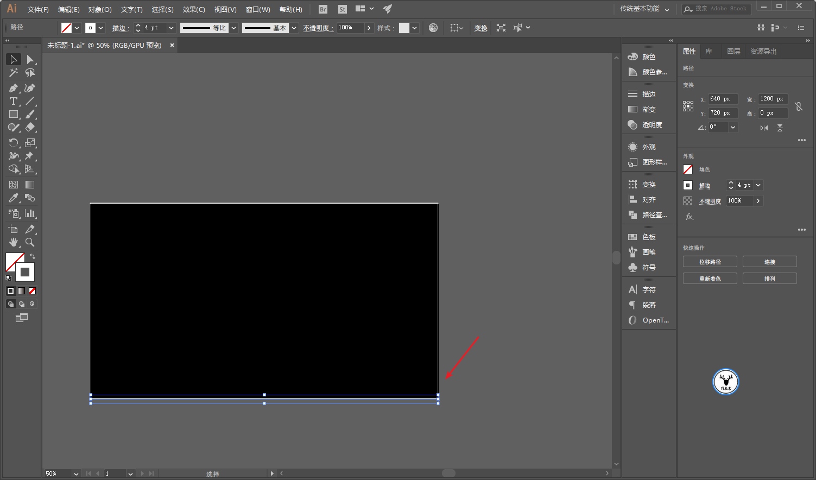Open the 传统基本功能 workspace switcher
816x480 pixels.
tap(644, 9)
